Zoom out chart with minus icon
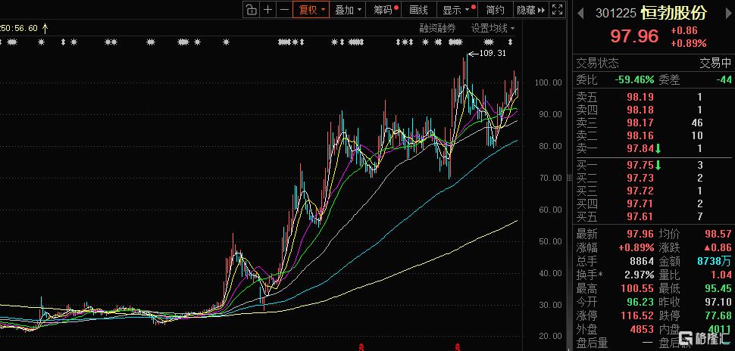 tap(284, 10)
